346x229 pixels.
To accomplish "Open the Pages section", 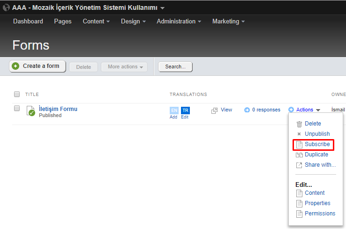I will [63, 22].
